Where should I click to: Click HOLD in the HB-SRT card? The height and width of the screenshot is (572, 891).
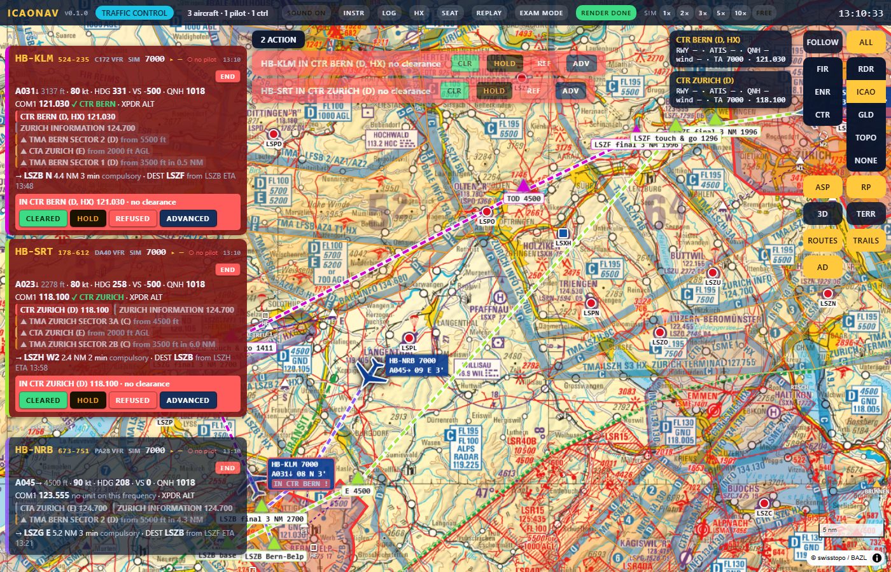coord(88,400)
